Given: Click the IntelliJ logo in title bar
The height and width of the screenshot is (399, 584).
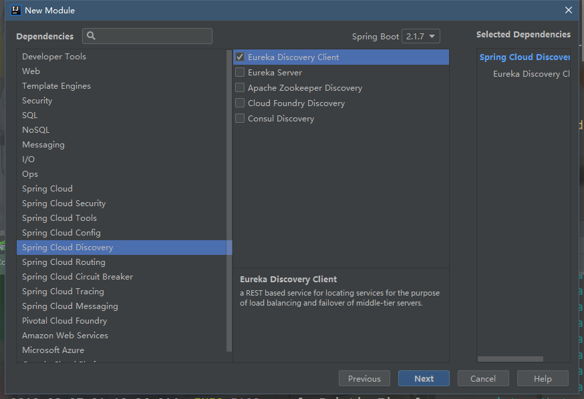Looking at the screenshot, I should pyautogui.click(x=15, y=10).
